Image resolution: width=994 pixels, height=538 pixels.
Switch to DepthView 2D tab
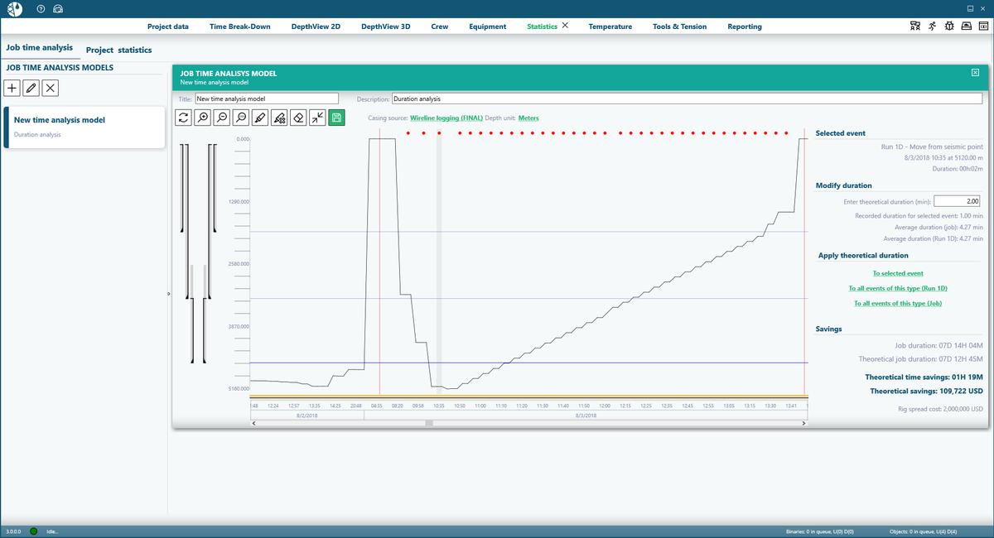click(316, 26)
